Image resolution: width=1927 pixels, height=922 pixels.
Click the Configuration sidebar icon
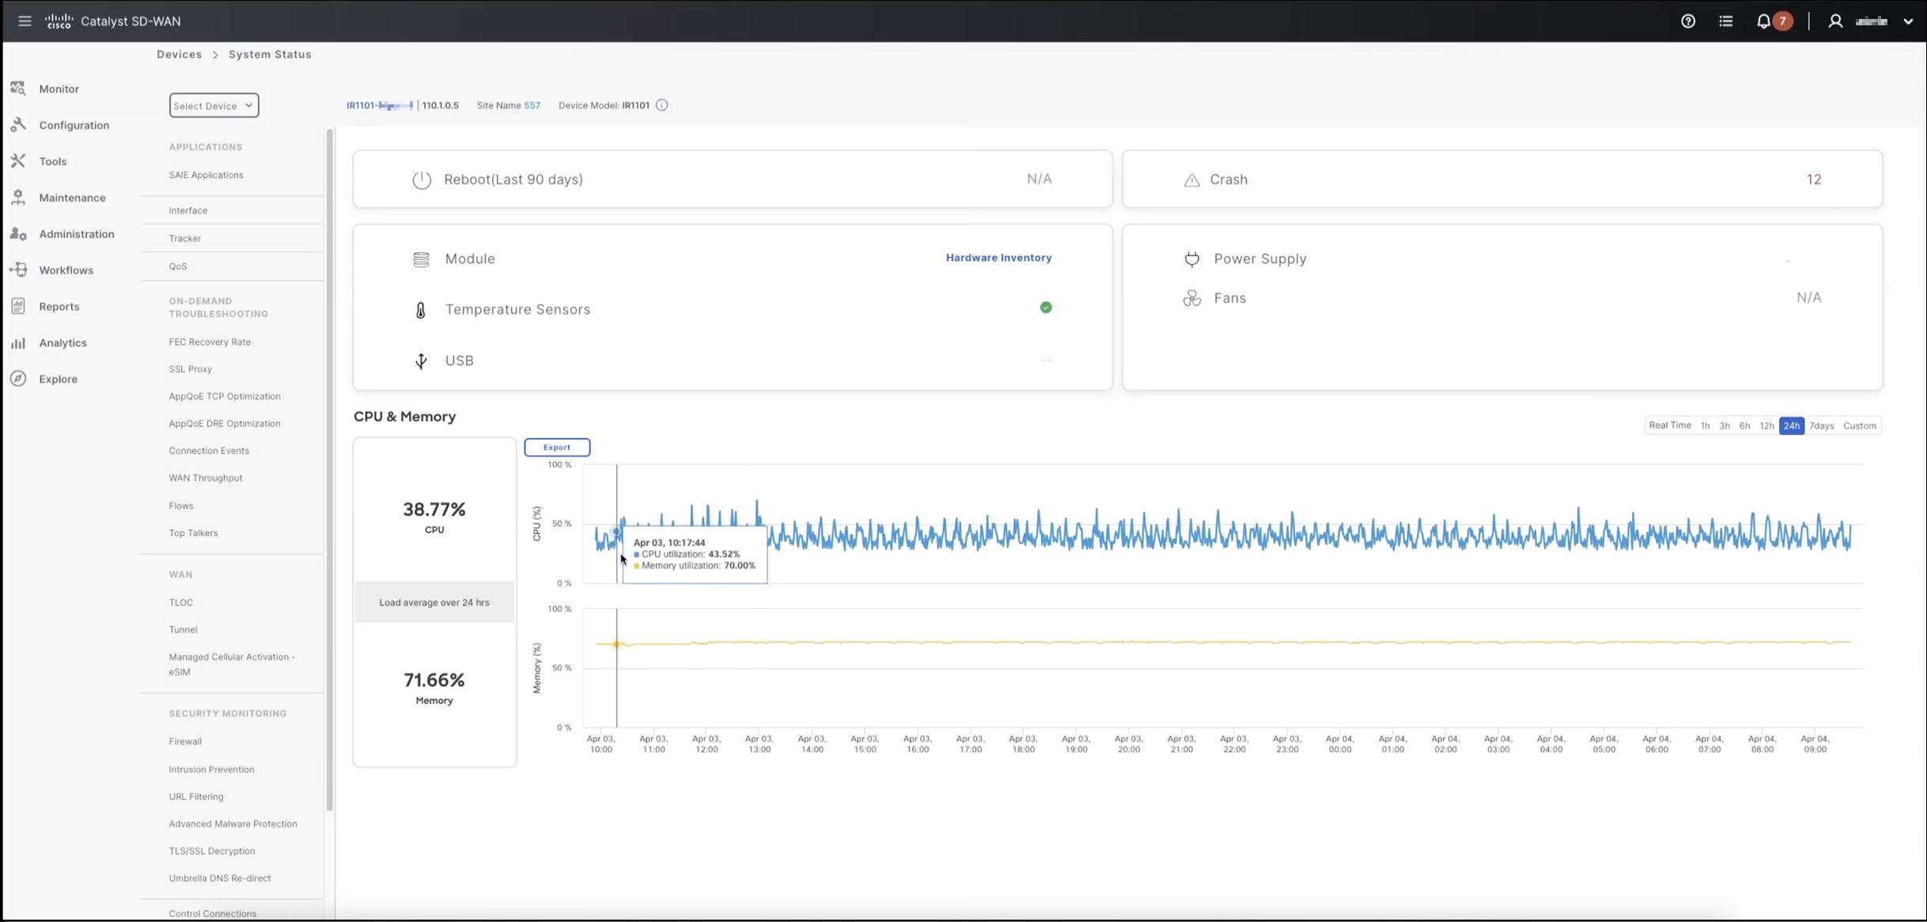point(18,125)
